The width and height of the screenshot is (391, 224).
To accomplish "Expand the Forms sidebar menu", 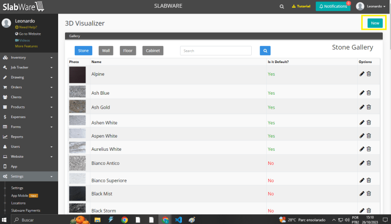I will click(29, 127).
